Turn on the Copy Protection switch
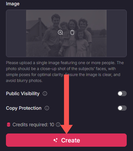The image size is (133, 151). (x=122, y=108)
